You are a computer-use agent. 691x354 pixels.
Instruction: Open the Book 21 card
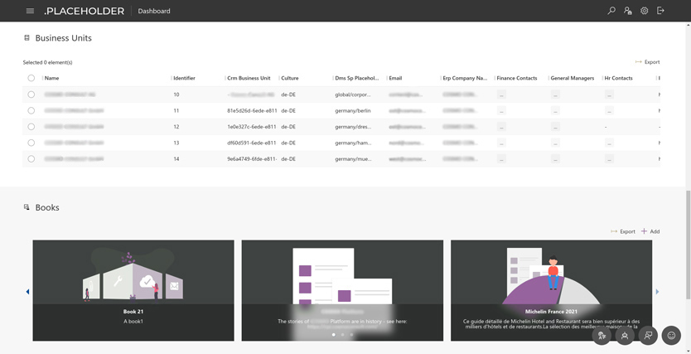[x=133, y=290]
